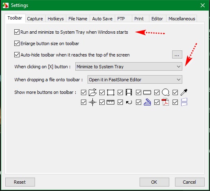Click 'Show more buttons on toolbar :' label
The height and width of the screenshot is (191, 210).
(x=45, y=92)
